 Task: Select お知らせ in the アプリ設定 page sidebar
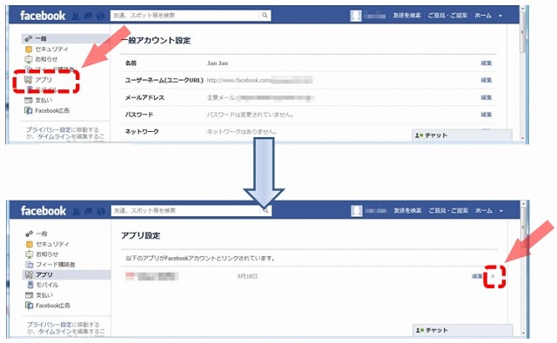47,254
